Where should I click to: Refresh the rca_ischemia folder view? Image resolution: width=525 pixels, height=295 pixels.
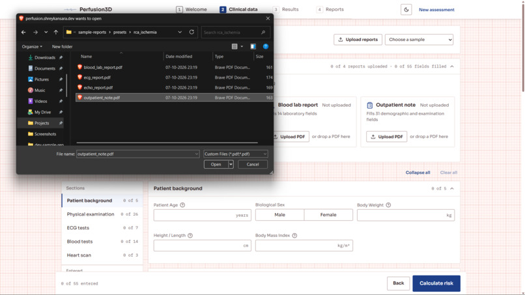tap(192, 32)
